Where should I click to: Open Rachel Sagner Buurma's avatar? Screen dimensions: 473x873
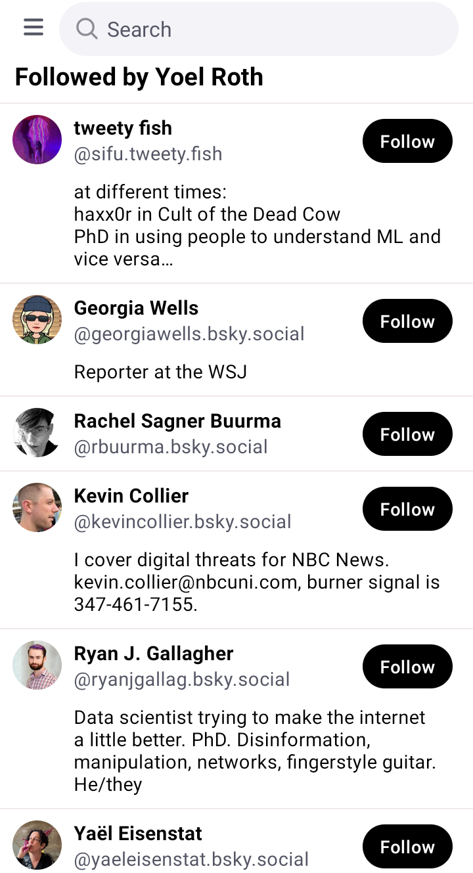37,432
